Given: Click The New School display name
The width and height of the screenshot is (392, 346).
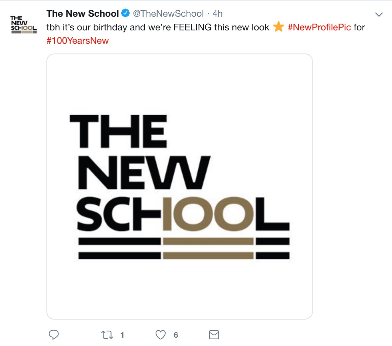Looking at the screenshot, I should click(x=82, y=14).
